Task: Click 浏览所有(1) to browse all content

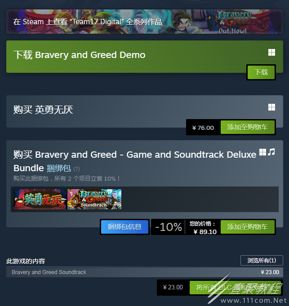Action: [262, 260]
